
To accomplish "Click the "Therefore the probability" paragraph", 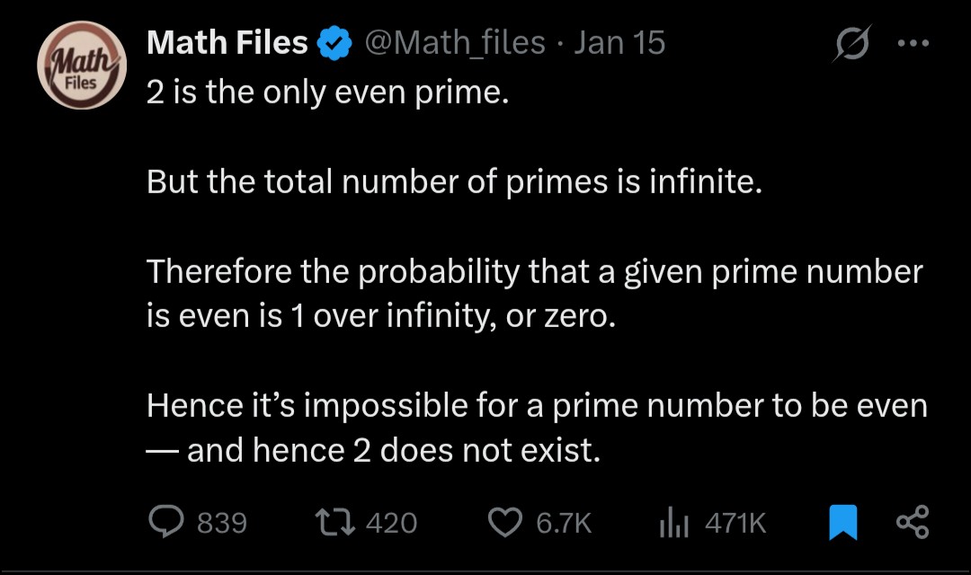I will pos(535,294).
